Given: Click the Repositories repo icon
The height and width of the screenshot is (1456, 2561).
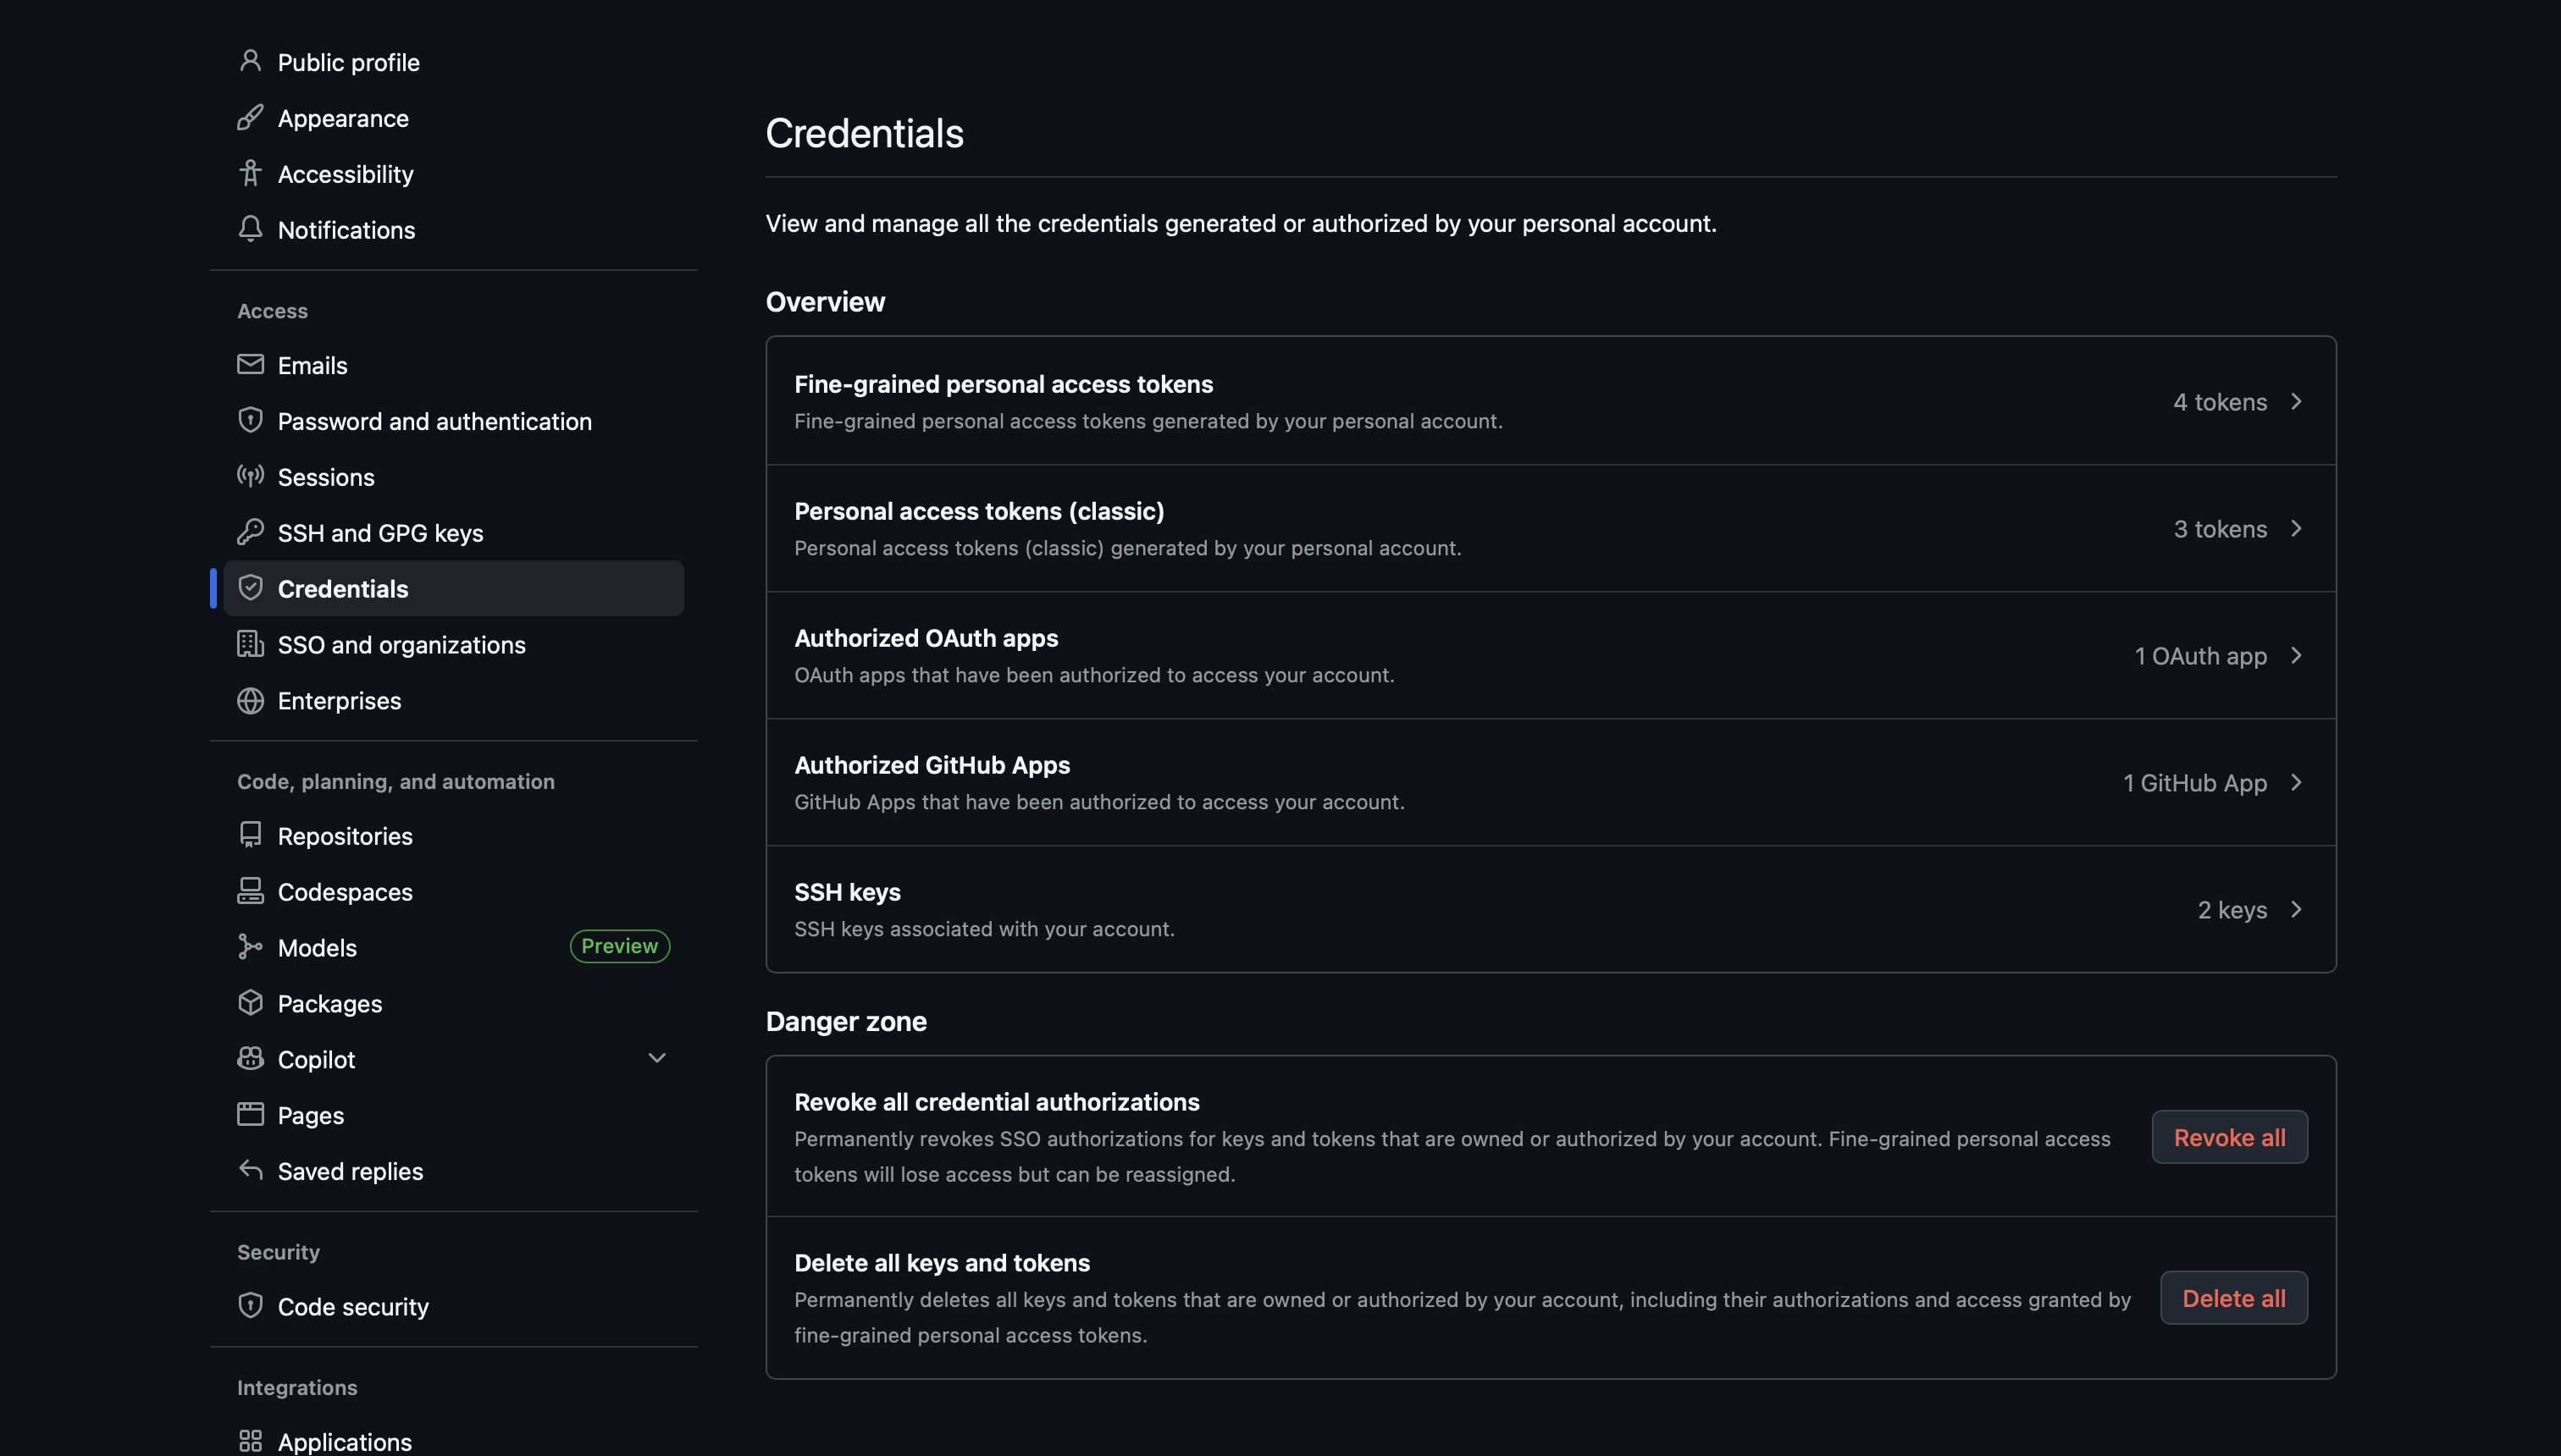Looking at the screenshot, I should click(x=250, y=835).
